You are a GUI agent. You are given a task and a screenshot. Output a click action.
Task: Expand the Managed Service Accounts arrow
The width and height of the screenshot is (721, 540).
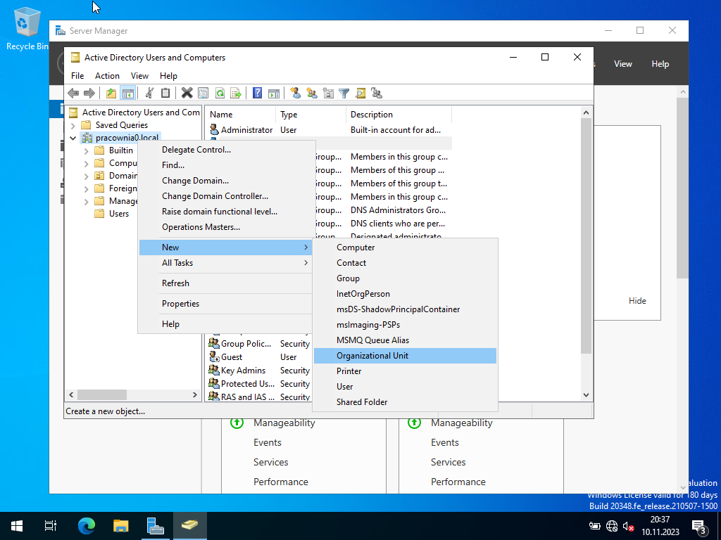[87, 201]
